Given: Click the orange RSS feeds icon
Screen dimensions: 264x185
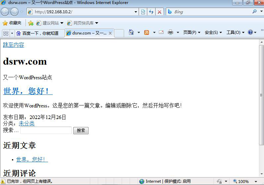Looking at the screenshot, I should coord(147,32).
